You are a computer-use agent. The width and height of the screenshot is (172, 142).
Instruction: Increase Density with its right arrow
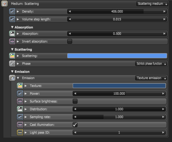(x=164, y=11)
